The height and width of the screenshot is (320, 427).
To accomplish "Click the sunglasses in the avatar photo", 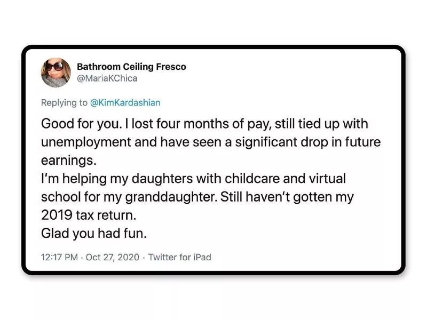I will [54, 67].
